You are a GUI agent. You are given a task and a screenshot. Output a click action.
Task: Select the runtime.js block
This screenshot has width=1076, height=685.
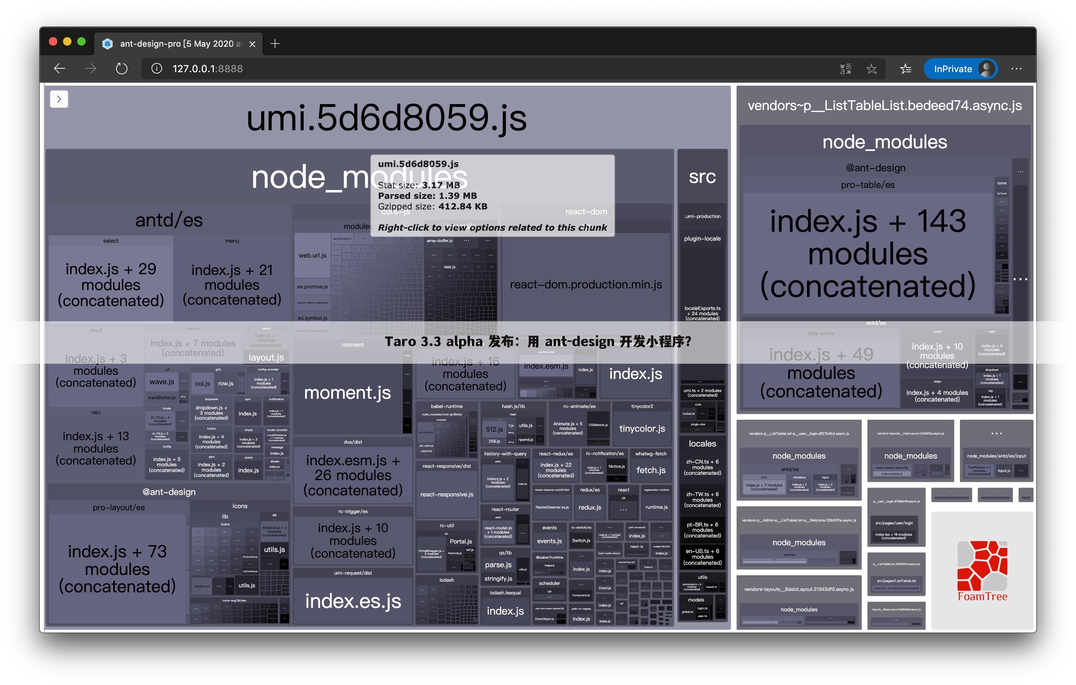point(656,507)
